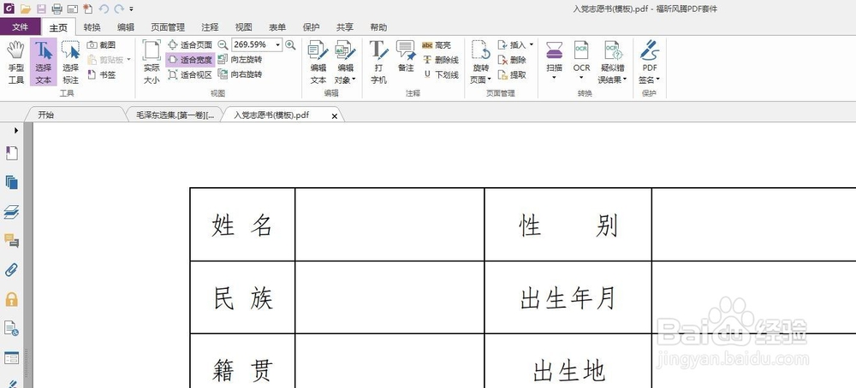856x388 pixels.
Task: Open the OCR dropdown button
Action: coord(581,78)
